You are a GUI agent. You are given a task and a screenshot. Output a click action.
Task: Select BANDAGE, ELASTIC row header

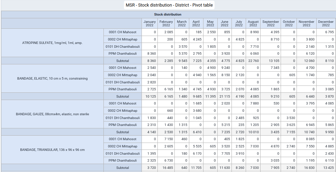(52, 79)
